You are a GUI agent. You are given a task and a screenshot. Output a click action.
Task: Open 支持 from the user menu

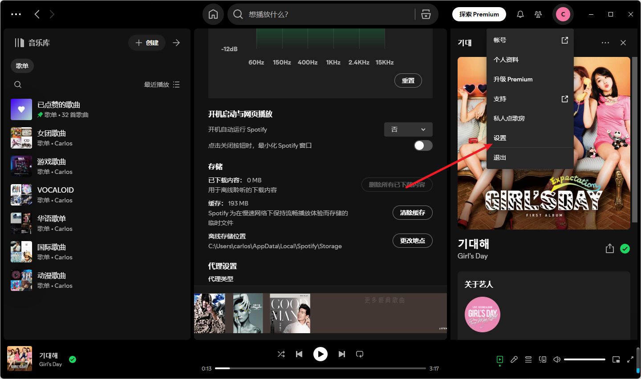pos(530,99)
